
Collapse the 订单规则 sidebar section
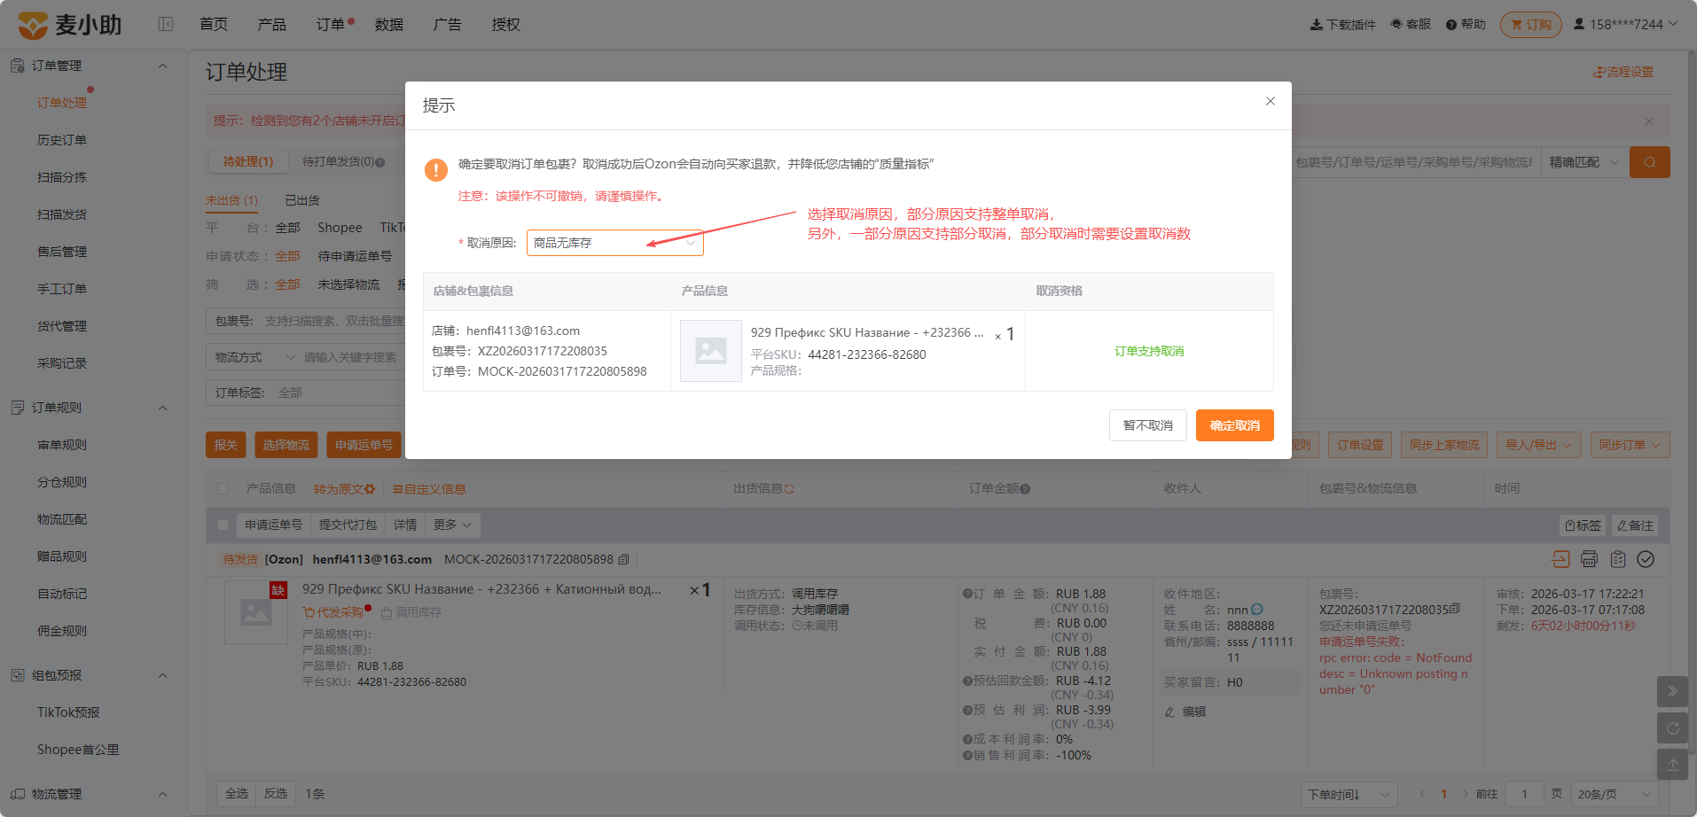(x=162, y=408)
